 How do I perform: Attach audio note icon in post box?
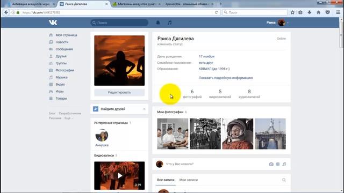tap(284, 164)
